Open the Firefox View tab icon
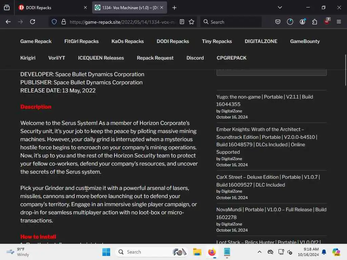347x260 pixels. [x=7, y=7]
